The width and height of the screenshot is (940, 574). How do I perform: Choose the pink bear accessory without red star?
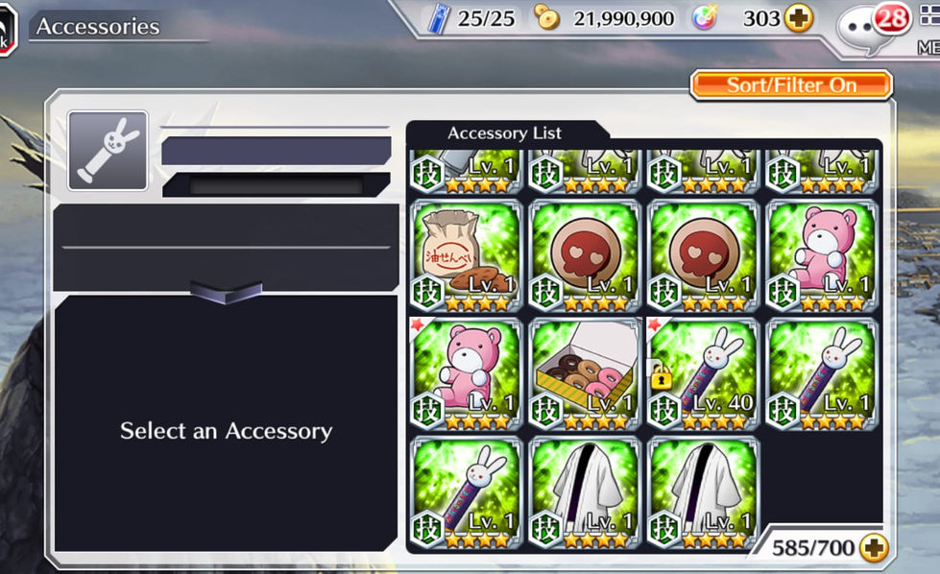(822, 256)
